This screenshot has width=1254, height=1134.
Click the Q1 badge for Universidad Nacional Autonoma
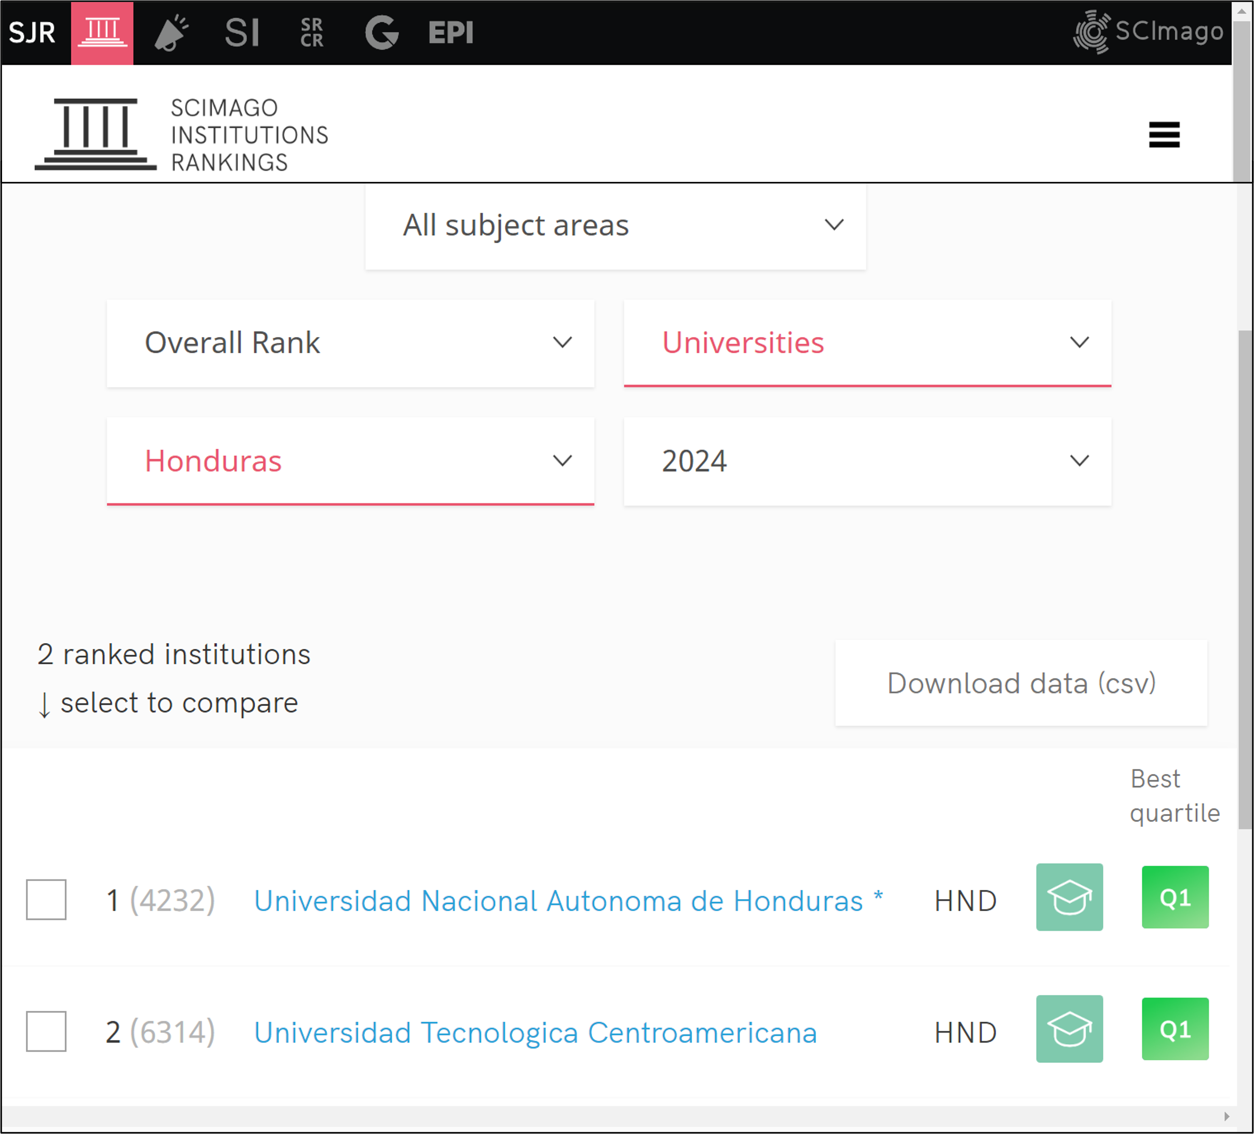(x=1175, y=897)
